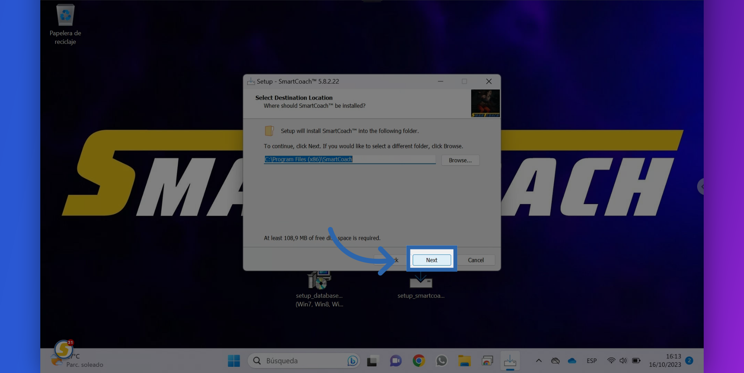The image size is (744, 373).
Task: Close the Setup SmartCoach window
Action: coord(489,81)
